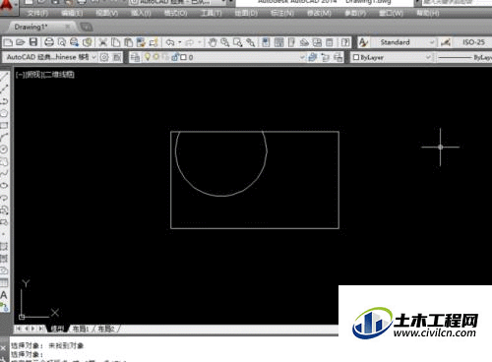Viewport: 492px width, 362px height.
Task: Toggle layer 0 freeze sun icon
Action: (156, 57)
